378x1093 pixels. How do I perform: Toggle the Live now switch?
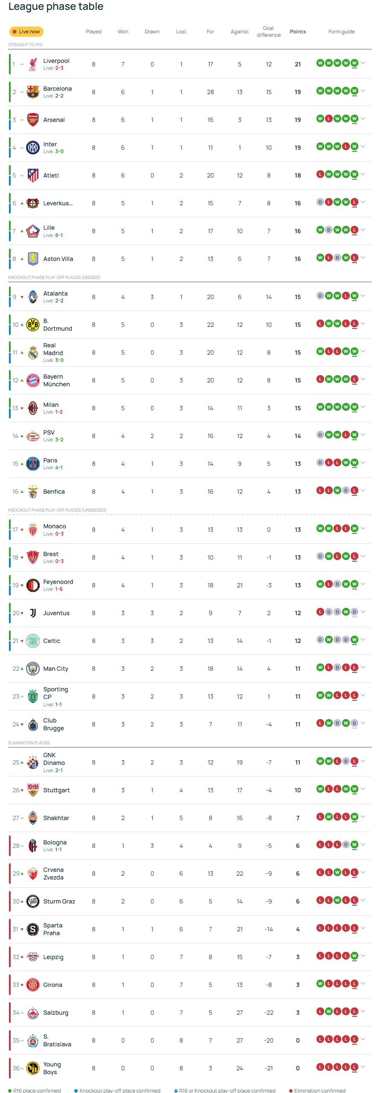coord(26,32)
